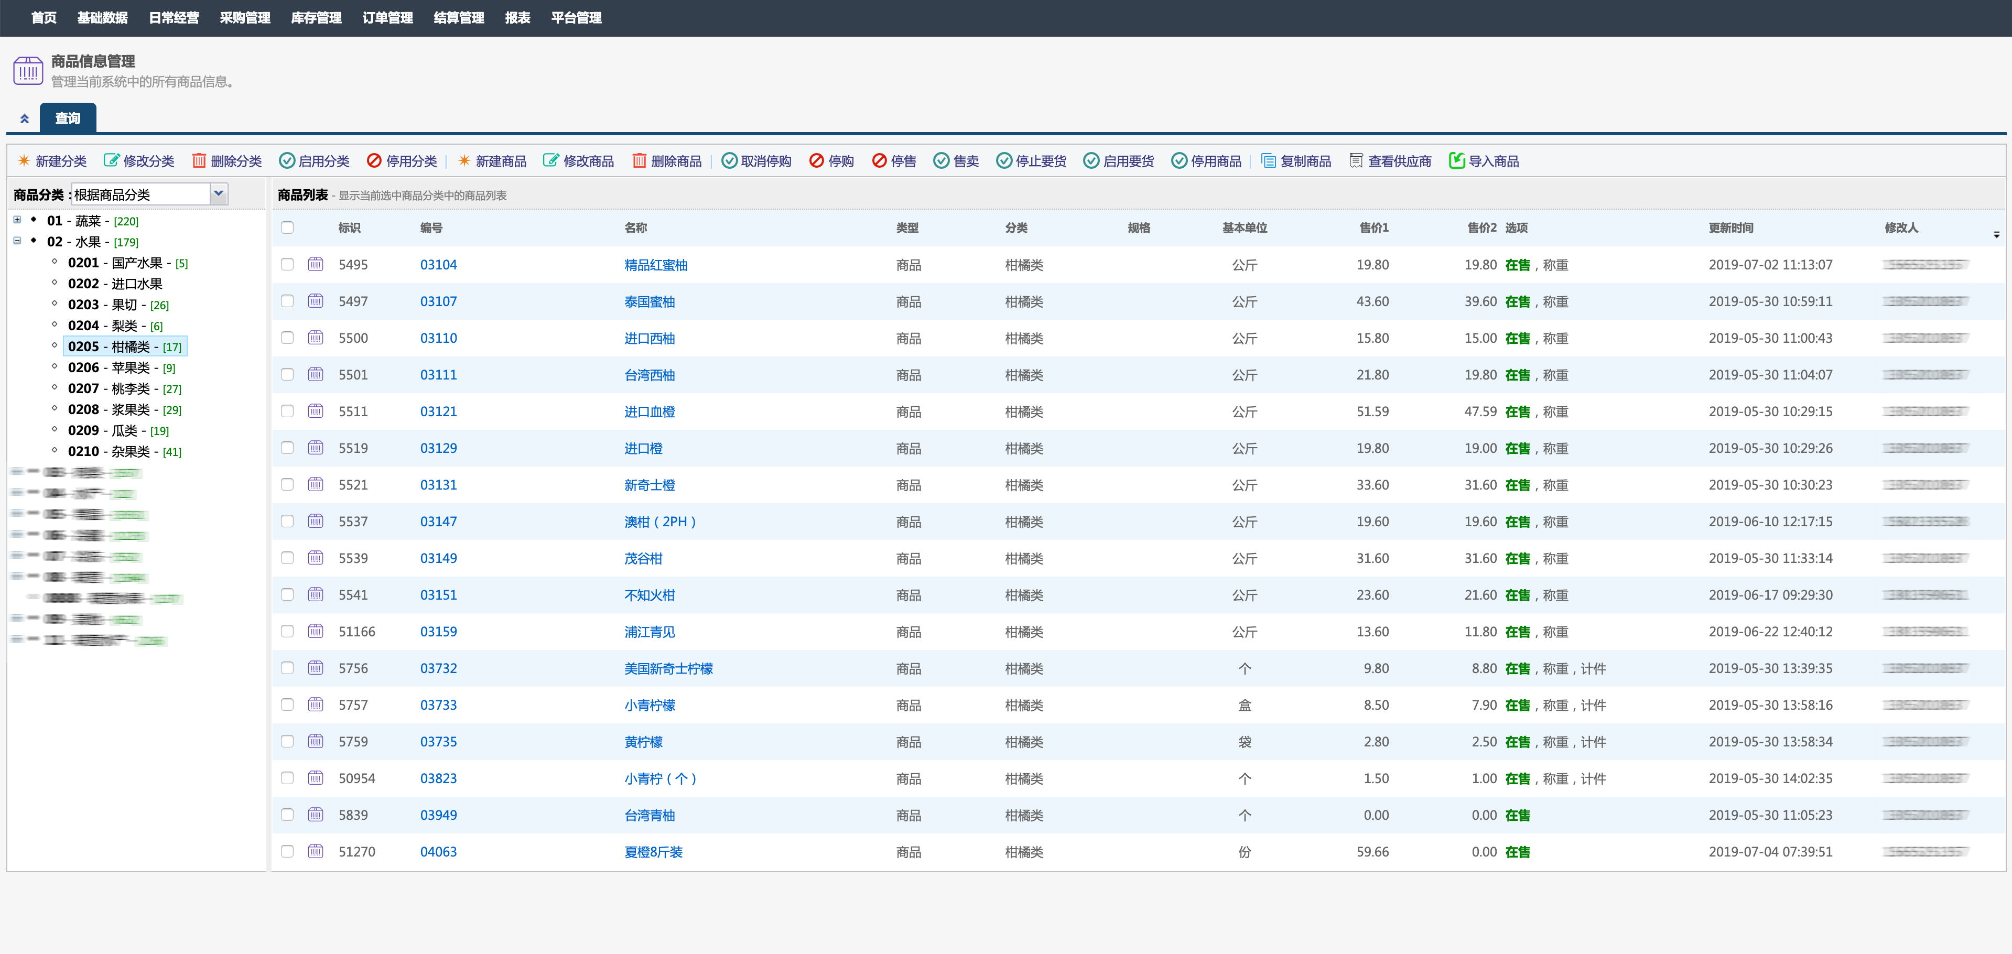Click the 启用要货 icon
This screenshot has height=954, width=2012.
click(x=1091, y=161)
